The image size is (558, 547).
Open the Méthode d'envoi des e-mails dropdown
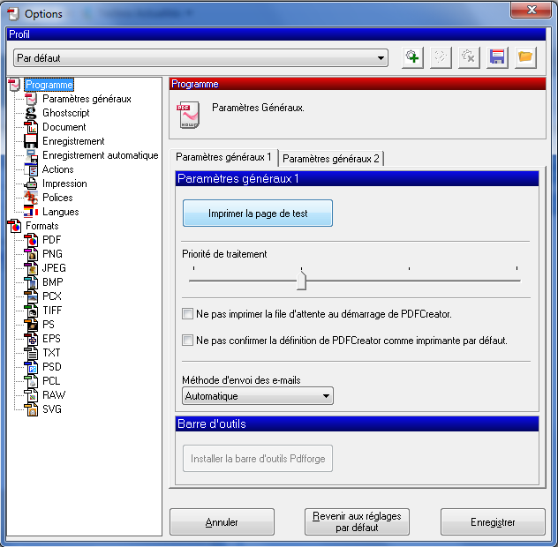point(258,396)
